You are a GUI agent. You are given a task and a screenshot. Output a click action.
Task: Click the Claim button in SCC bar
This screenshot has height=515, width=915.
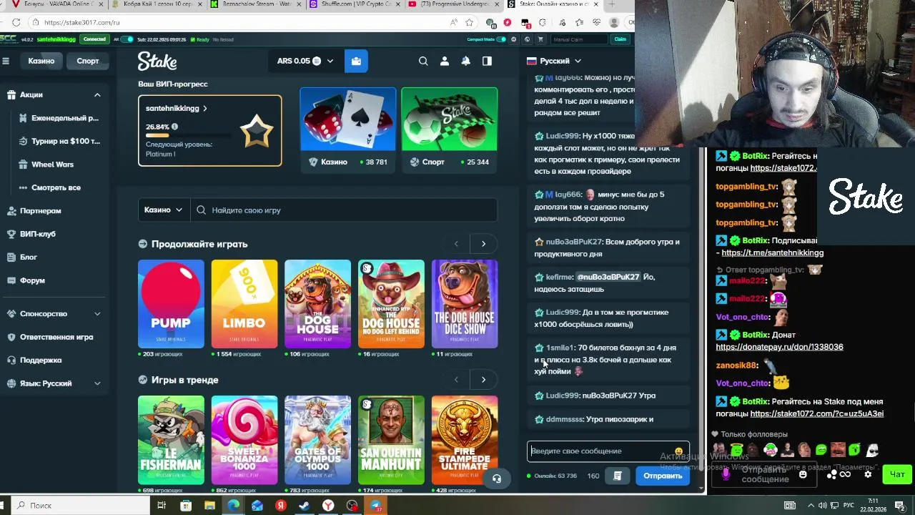[x=620, y=39]
